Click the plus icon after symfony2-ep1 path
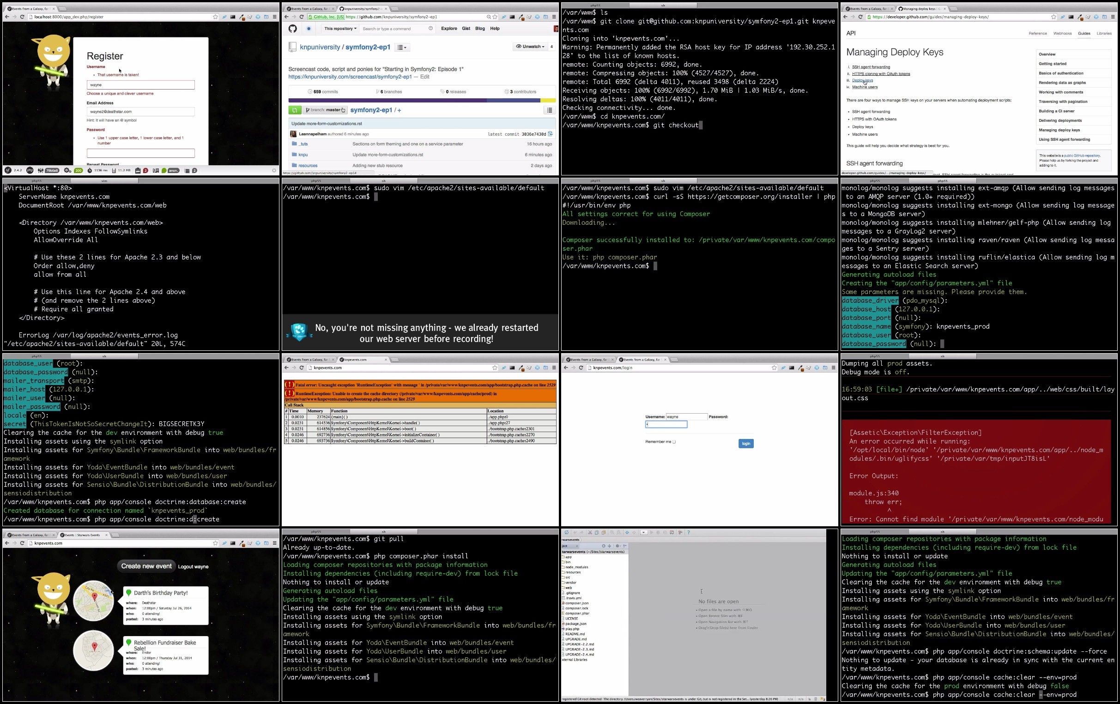 pyautogui.click(x=399, y=110)
